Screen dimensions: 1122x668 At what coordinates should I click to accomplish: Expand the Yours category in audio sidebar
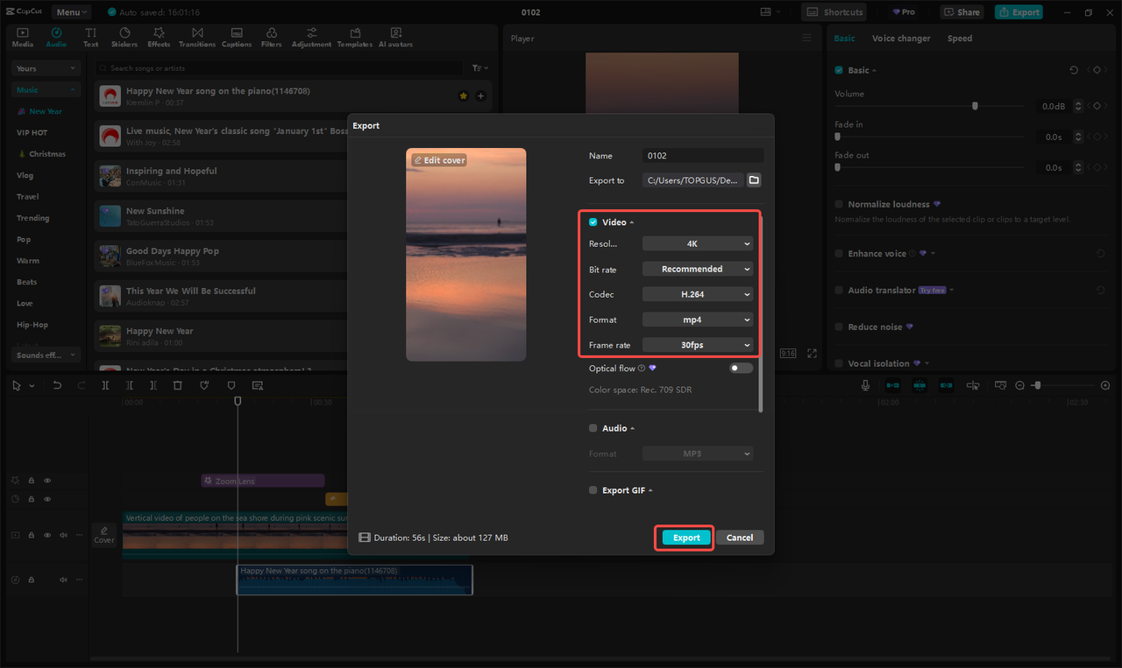click(46, 68)
